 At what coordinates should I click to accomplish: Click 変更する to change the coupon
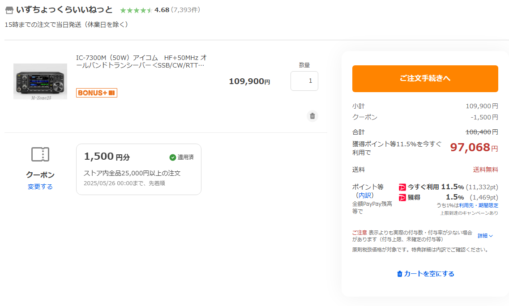point(40,187)
